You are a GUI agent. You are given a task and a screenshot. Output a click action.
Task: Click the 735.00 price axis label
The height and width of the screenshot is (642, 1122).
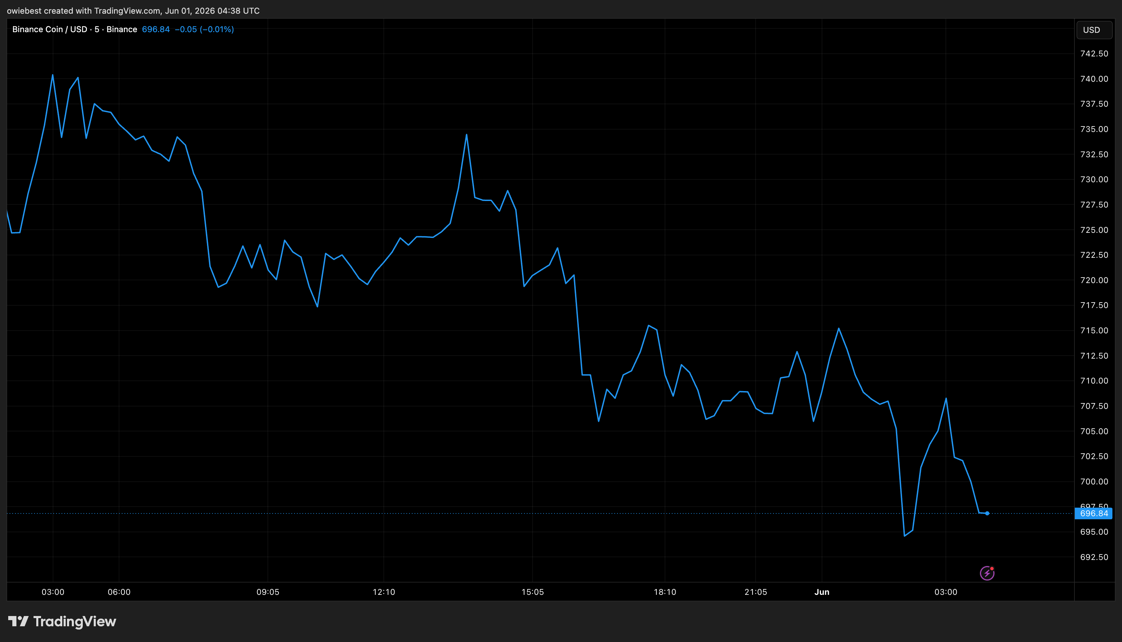1094,129
